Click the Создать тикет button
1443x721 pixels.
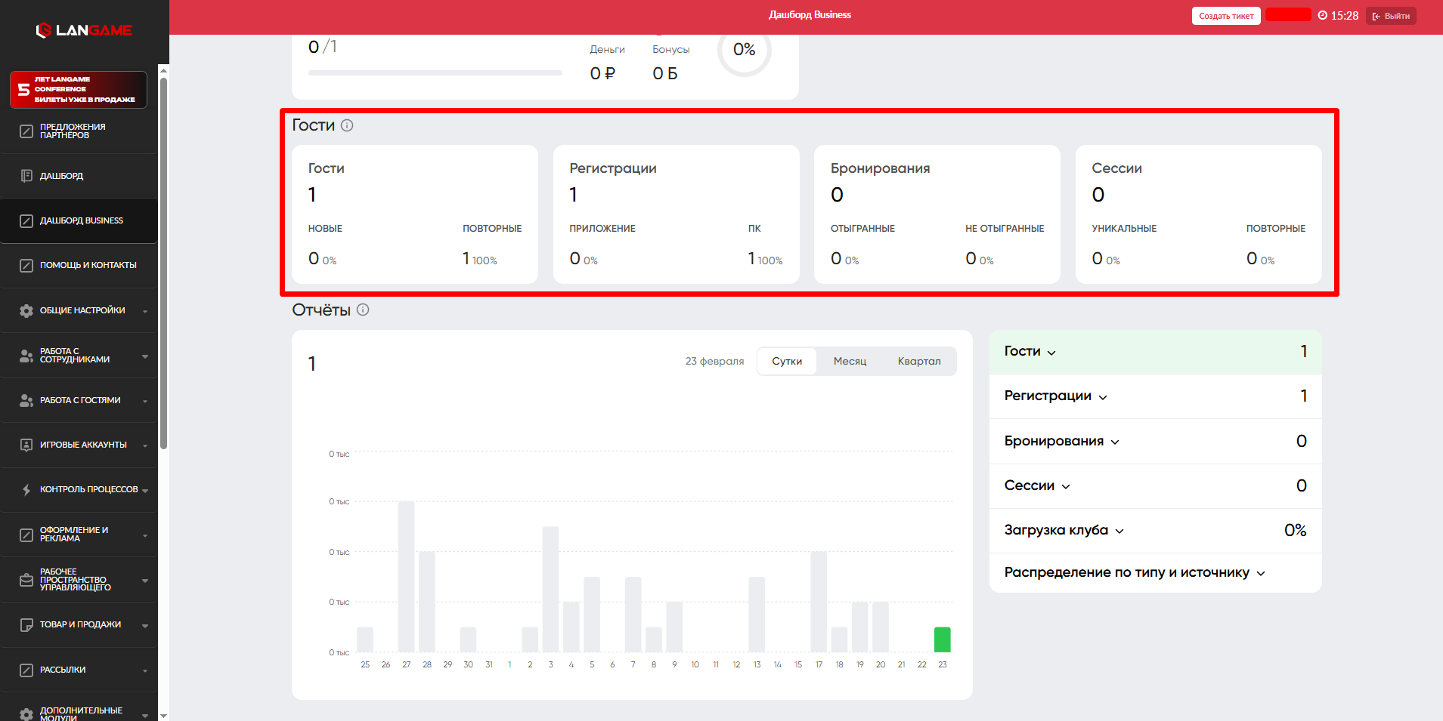click(x=1225, y=16)
